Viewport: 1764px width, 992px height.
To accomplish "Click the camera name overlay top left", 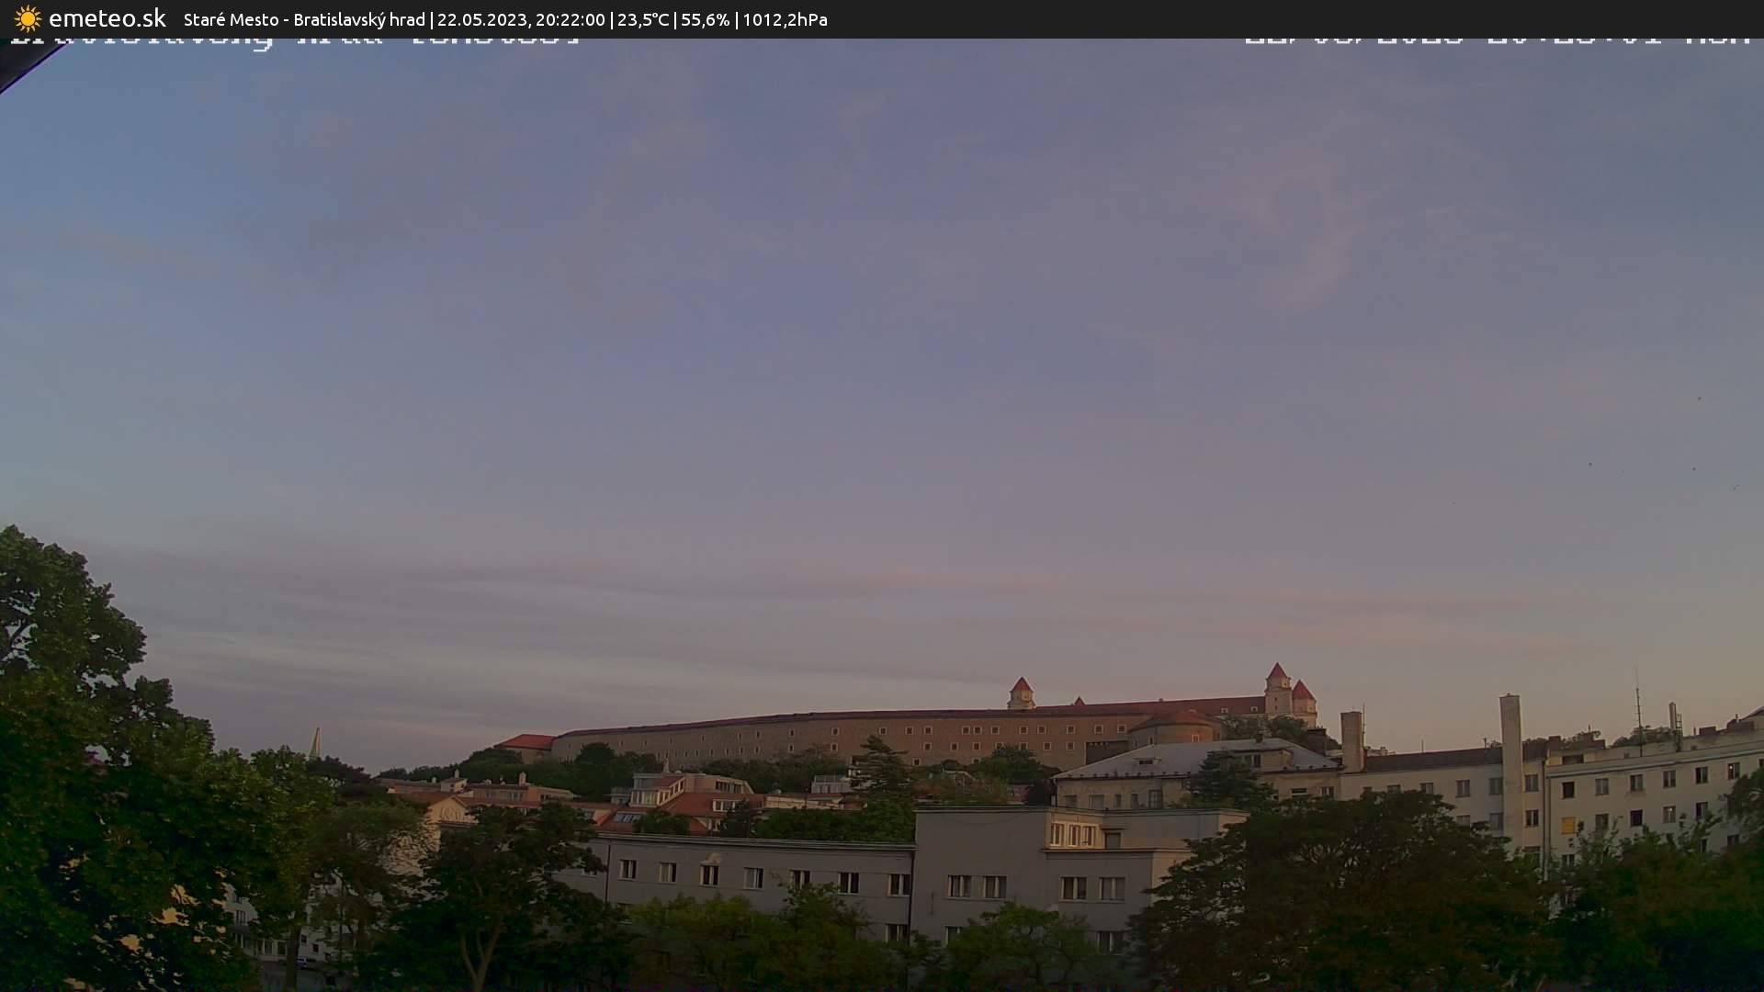I will click(x=294, y=37).
